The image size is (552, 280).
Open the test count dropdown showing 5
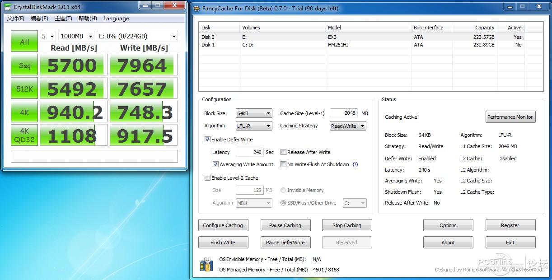(48, 36)
